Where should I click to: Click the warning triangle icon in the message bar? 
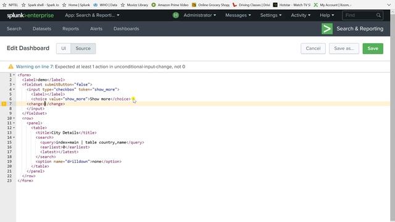tap(10, 67)
